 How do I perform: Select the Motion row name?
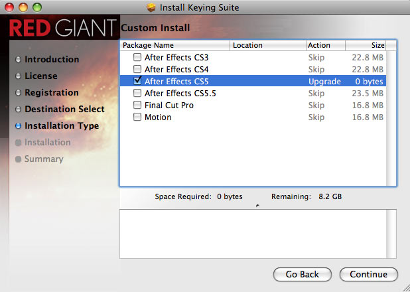click(158, 117)
